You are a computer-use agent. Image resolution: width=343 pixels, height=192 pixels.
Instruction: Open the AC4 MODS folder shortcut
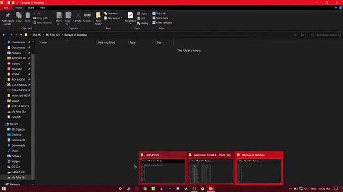[x=18, y=79]
